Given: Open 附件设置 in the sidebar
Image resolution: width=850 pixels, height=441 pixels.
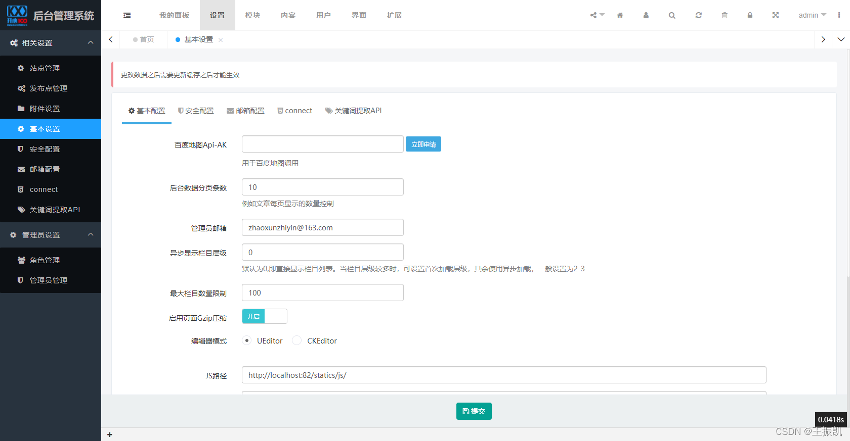Looking at the screenshot, I should tap(51, 109).
